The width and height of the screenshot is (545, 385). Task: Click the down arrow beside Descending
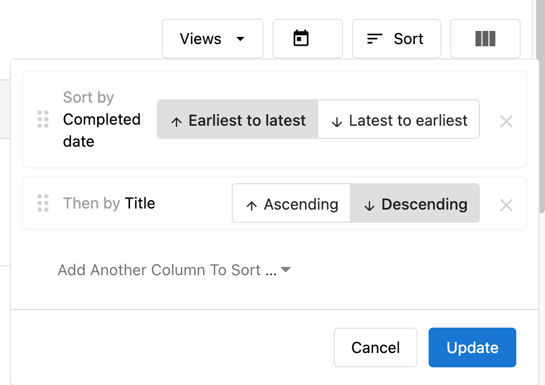pos(369,205)
